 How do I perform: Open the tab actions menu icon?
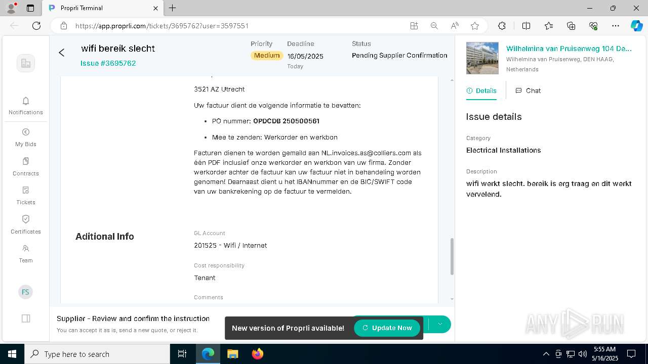click(30, 8)
